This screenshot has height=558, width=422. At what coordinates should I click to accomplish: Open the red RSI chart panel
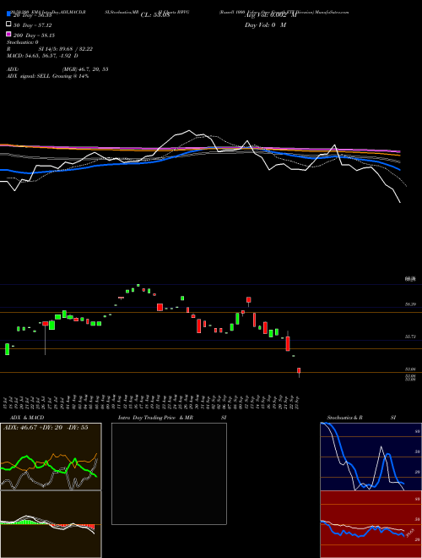[371, 524]
